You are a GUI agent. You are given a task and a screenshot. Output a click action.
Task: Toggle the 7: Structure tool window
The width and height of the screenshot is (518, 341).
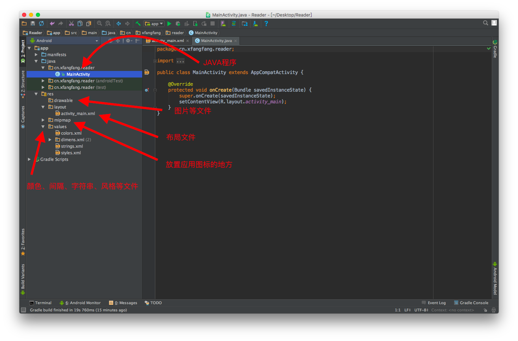(23, 84)
